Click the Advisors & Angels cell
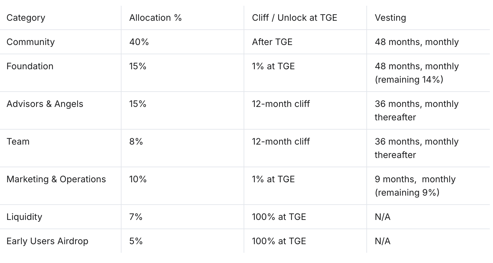 click(x=45, y=104)
